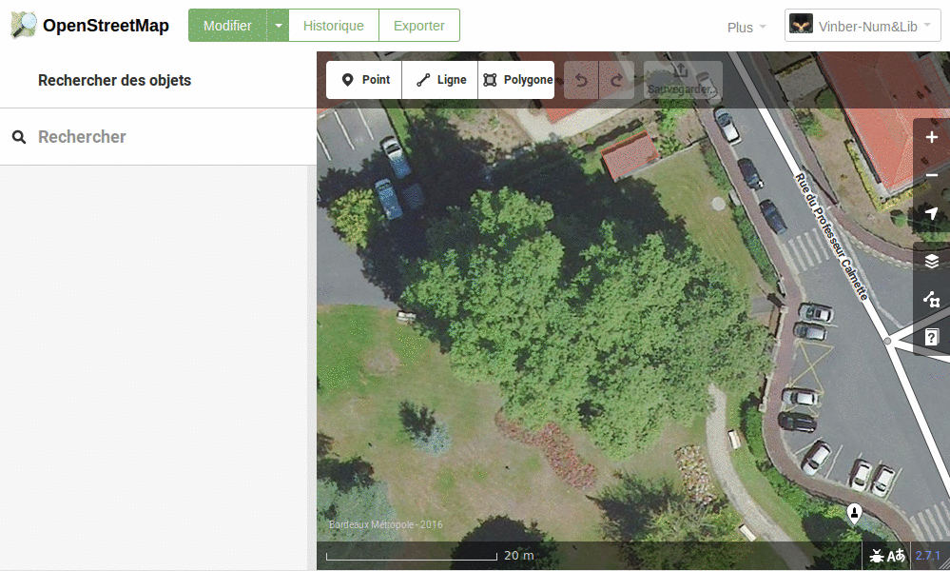Focus the Rechercher search field
950x571 pixels.
(158, 137)
